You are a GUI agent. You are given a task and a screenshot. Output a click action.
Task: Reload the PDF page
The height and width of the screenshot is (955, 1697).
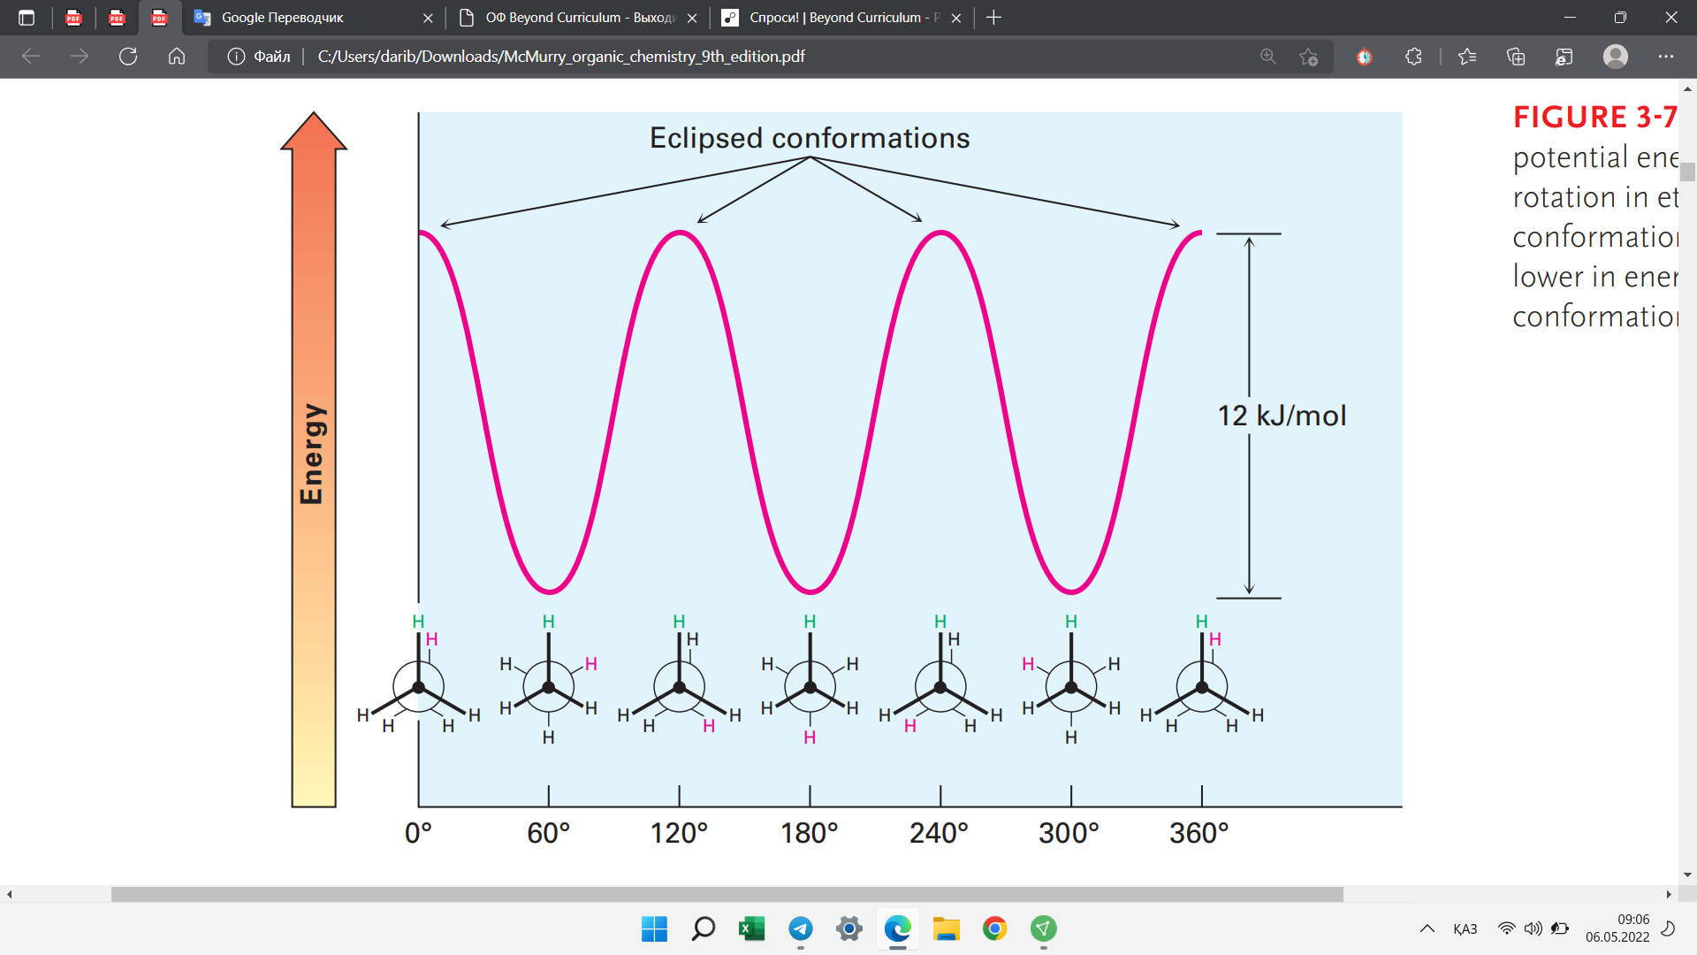(x=128, y=57)
